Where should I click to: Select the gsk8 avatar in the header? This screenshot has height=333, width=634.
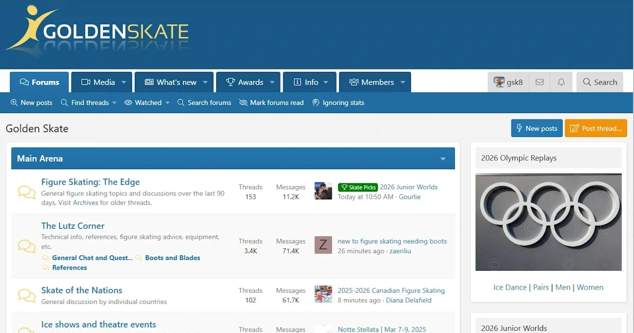499,82
